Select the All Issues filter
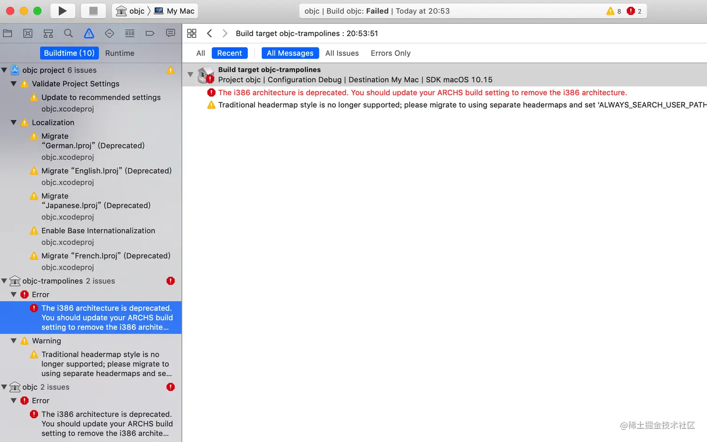Viewport: 707px width, 442px height. 342,53
